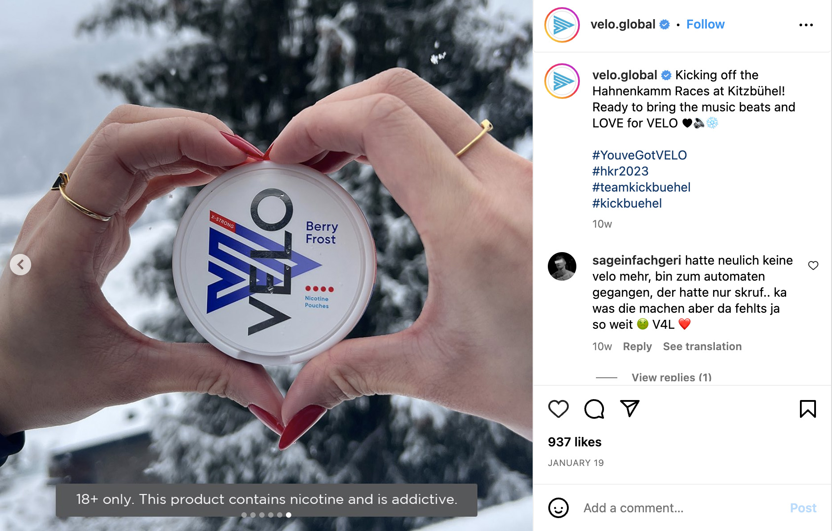Viewport: 832px width, 531px height.
Task: Open the #hkr2023 hashtag link
Action: coord(620,171)
